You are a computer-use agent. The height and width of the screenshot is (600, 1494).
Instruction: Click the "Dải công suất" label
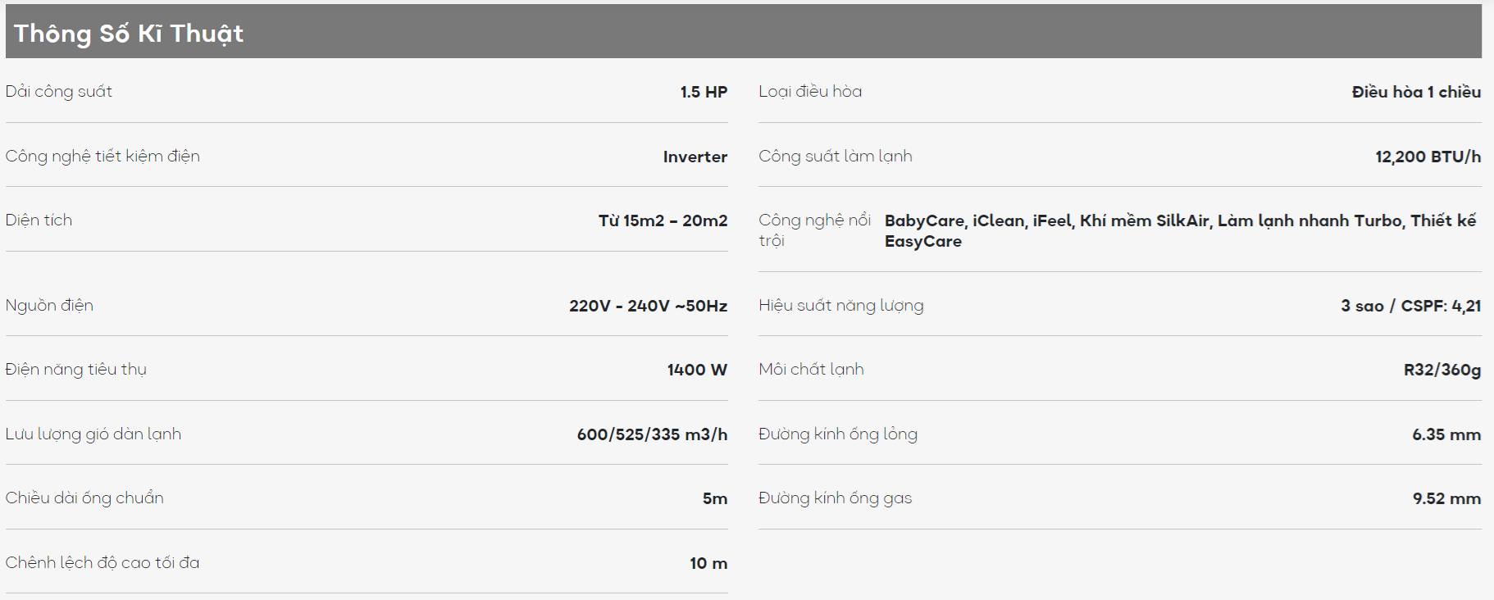click(59, 92)
